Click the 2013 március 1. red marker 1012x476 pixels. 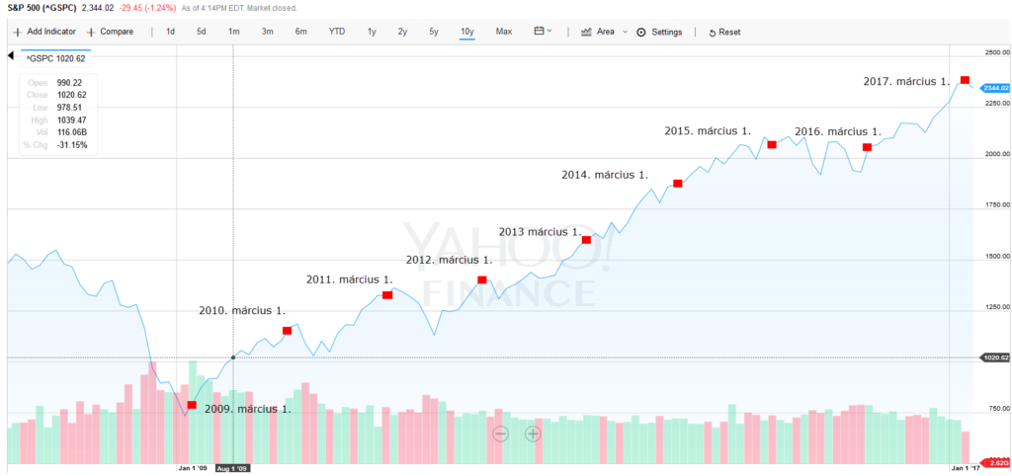pos(586,239)
